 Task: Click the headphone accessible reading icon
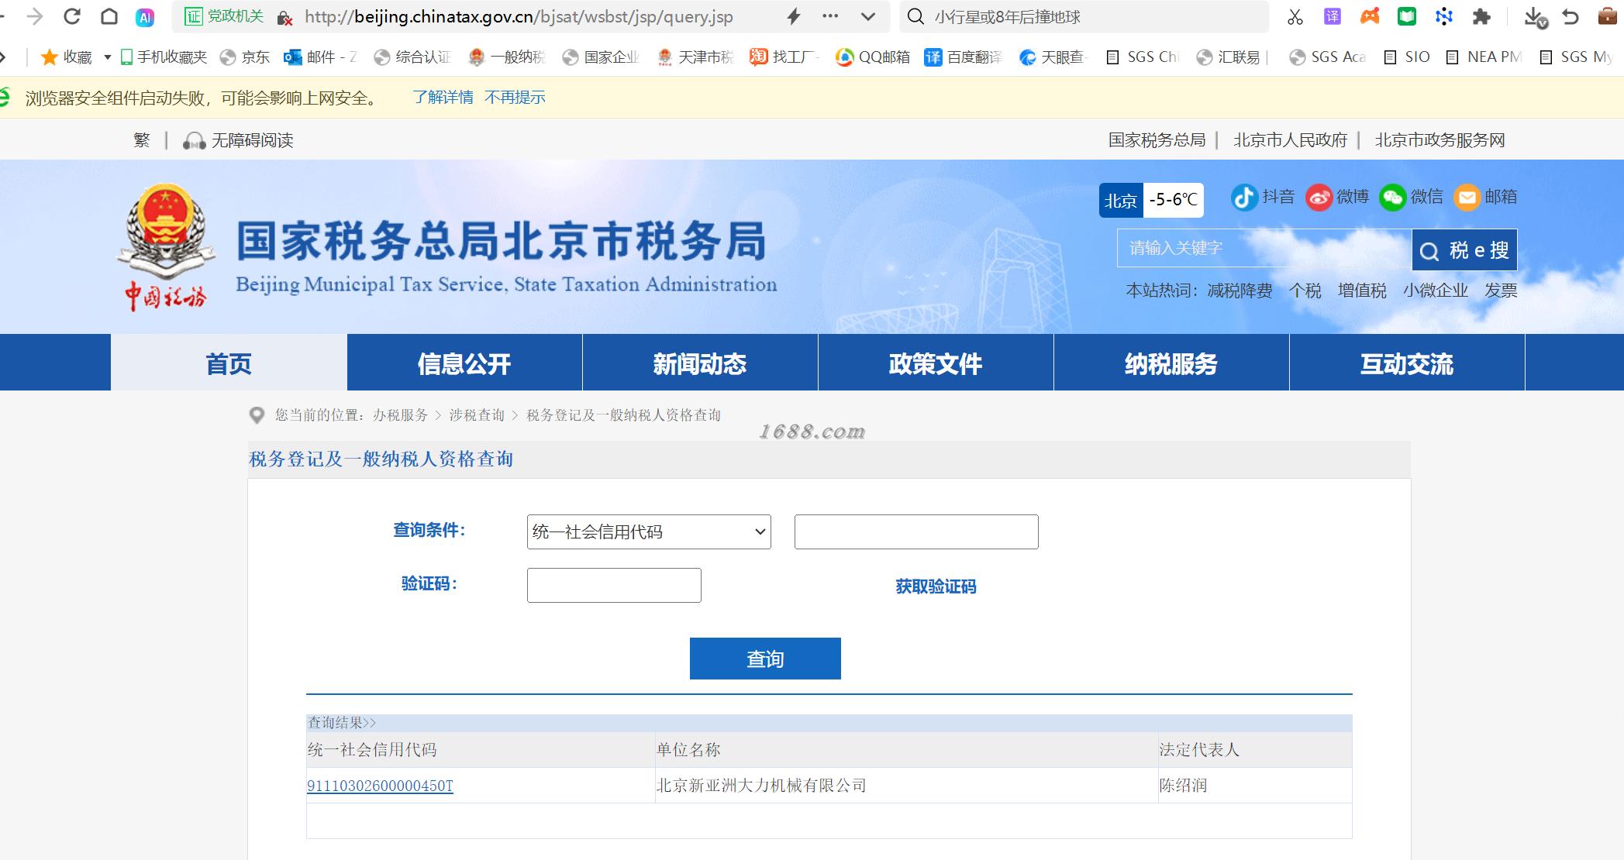193,141
